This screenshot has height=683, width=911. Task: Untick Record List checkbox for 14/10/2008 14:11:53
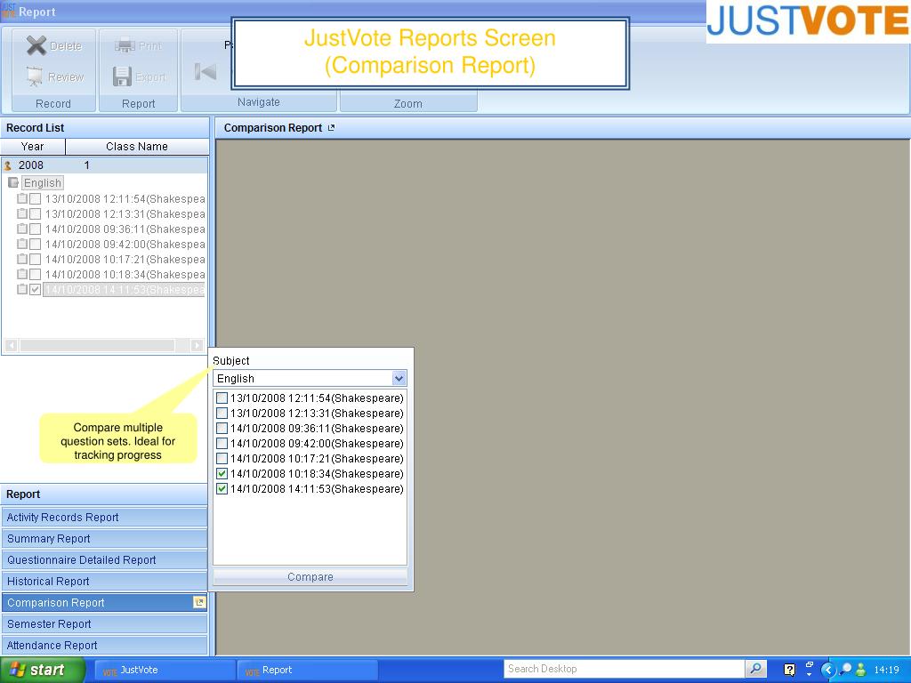click(x=36, y=289)
